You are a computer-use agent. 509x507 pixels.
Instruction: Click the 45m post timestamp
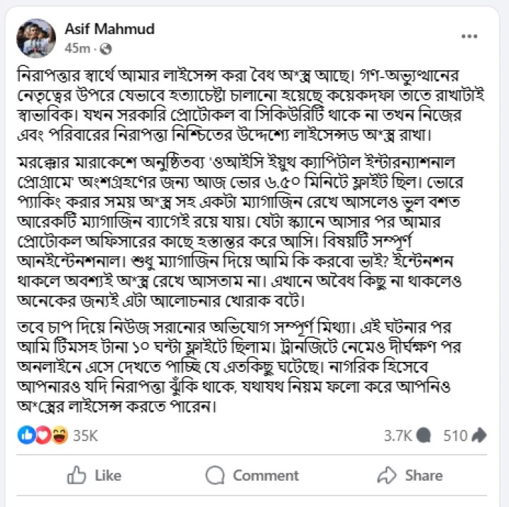[x=77, y=48]
